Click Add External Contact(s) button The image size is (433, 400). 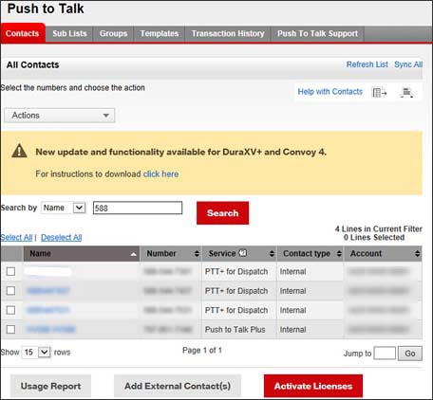coord(178,386)
